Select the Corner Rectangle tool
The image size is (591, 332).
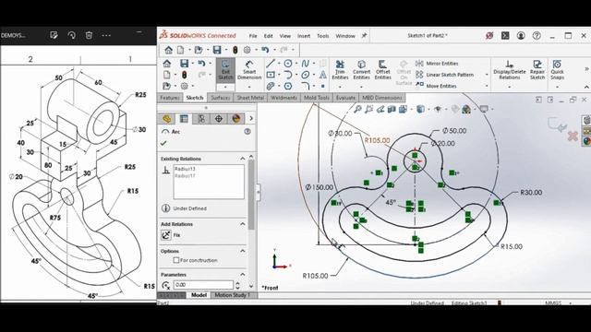pyautogui.click(x=271, y=75)
